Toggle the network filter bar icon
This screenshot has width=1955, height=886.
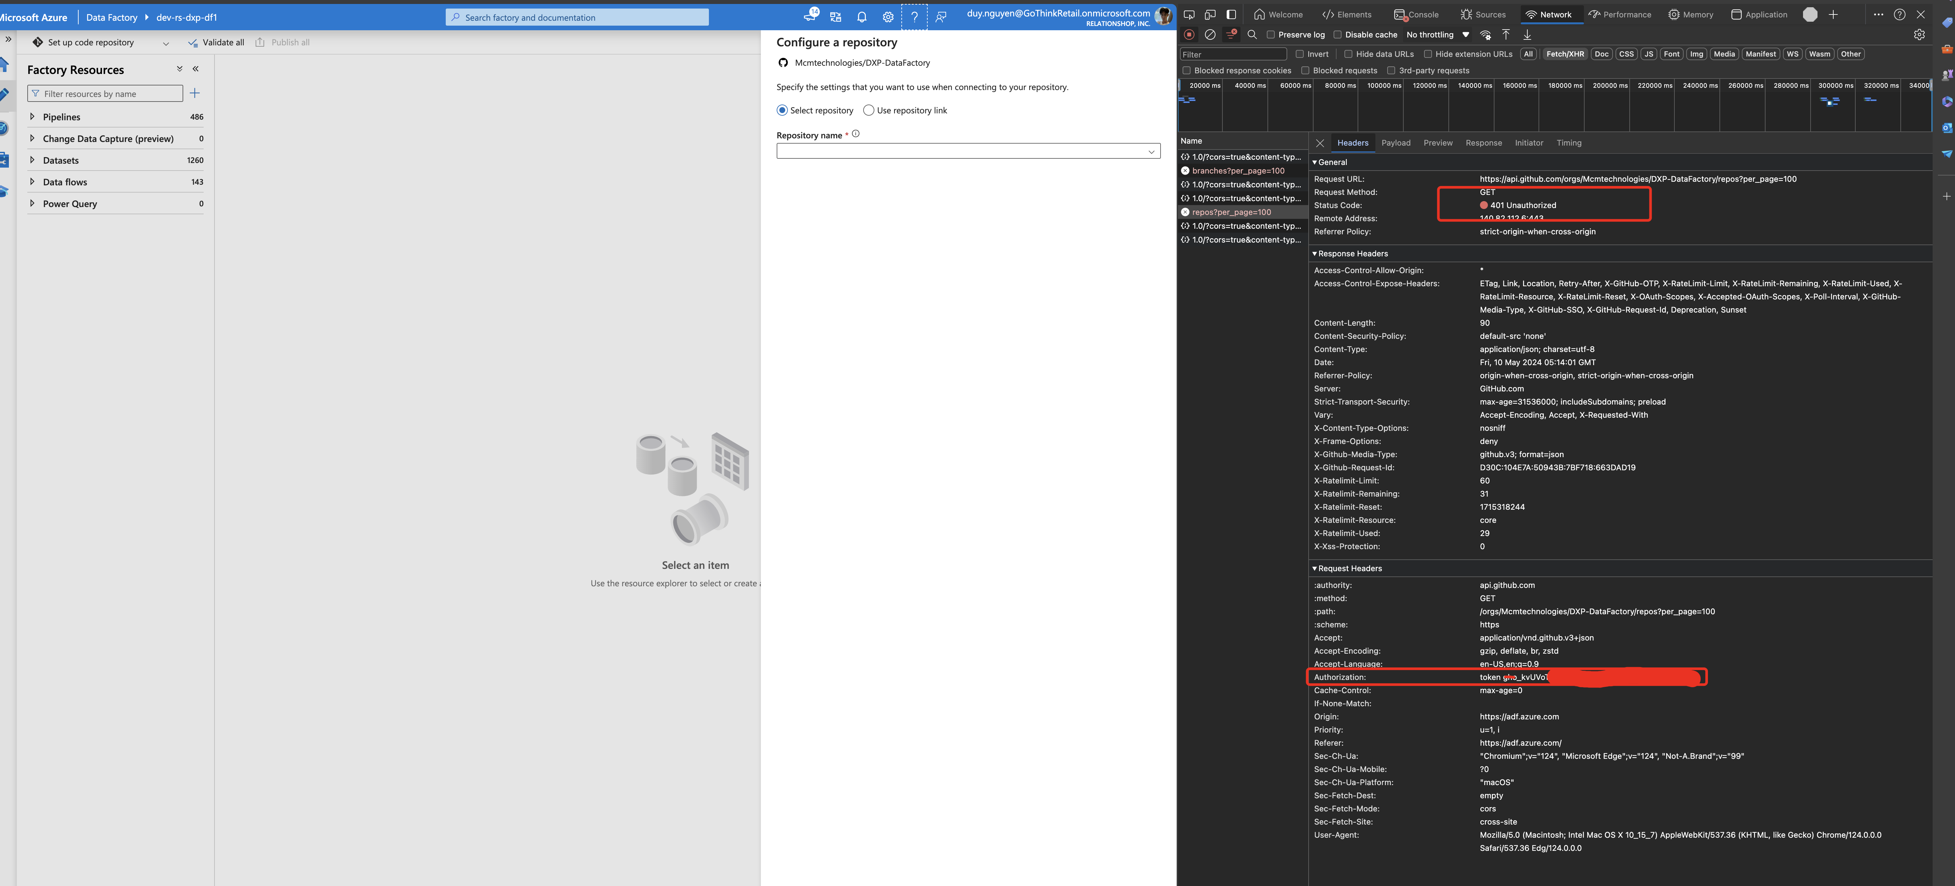point(1231,34)
